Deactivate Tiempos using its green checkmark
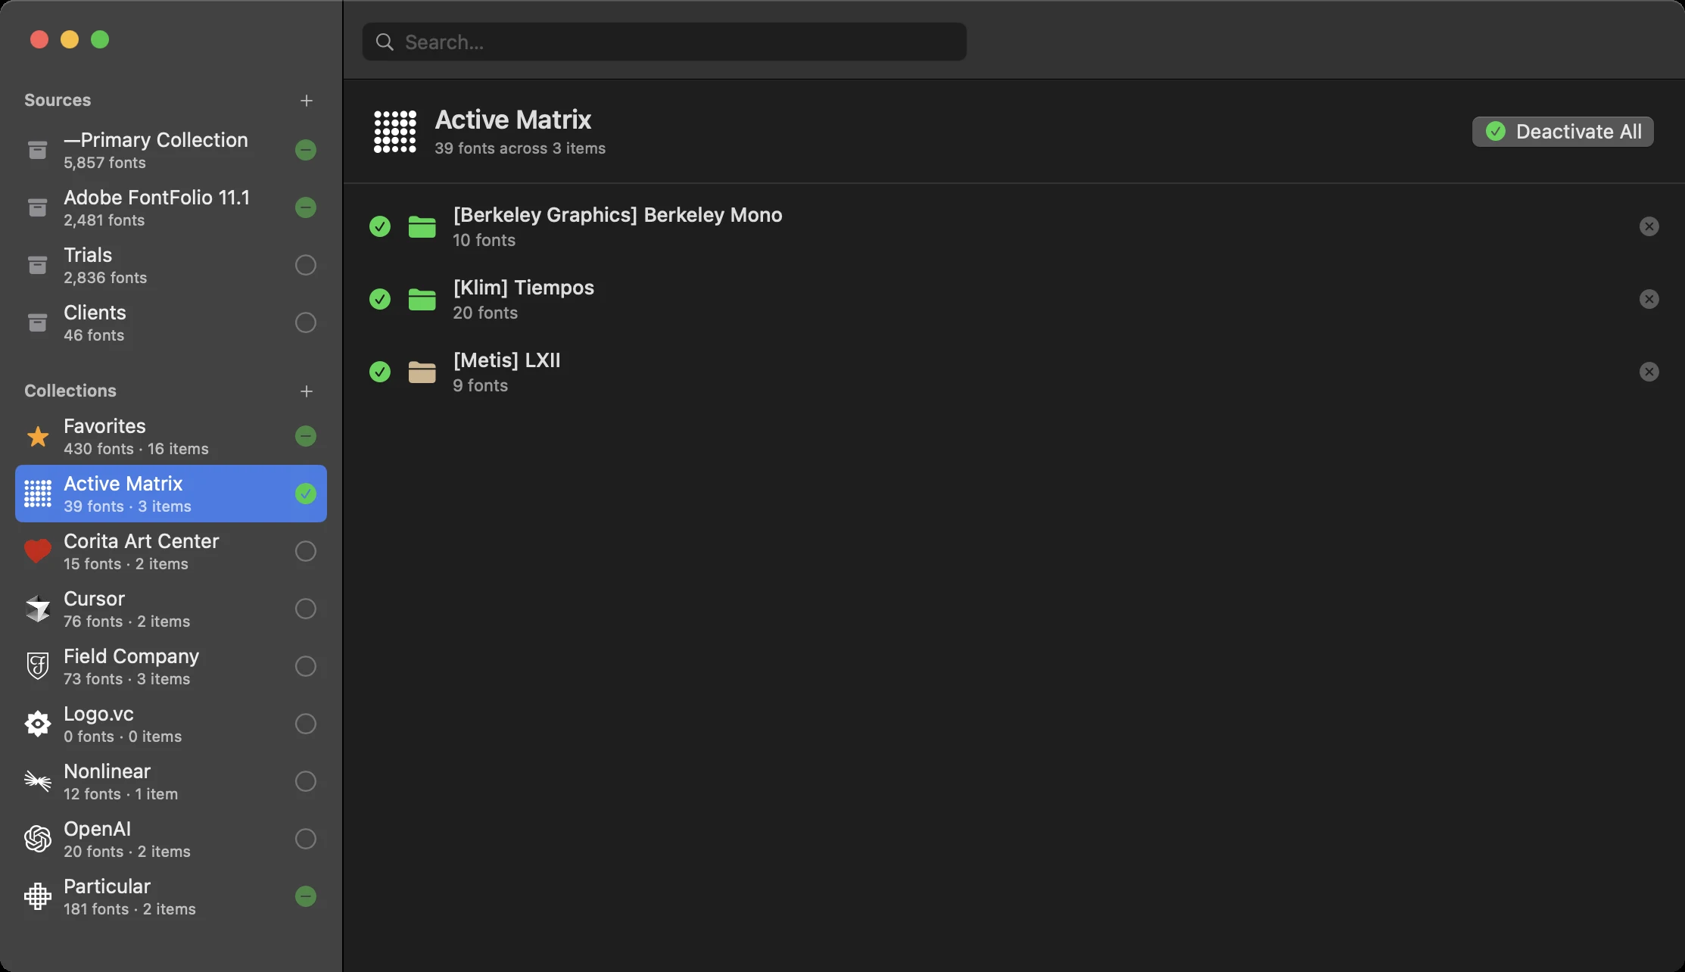This screenshot has height=972, width=1685. point(379,299)
